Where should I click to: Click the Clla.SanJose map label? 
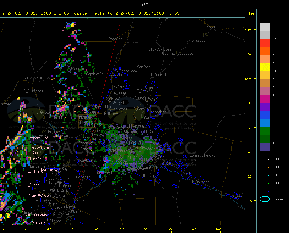[160, 49]
